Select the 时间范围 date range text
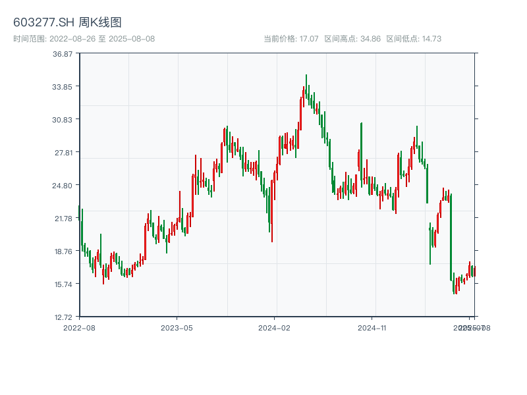 coord(84,39)
